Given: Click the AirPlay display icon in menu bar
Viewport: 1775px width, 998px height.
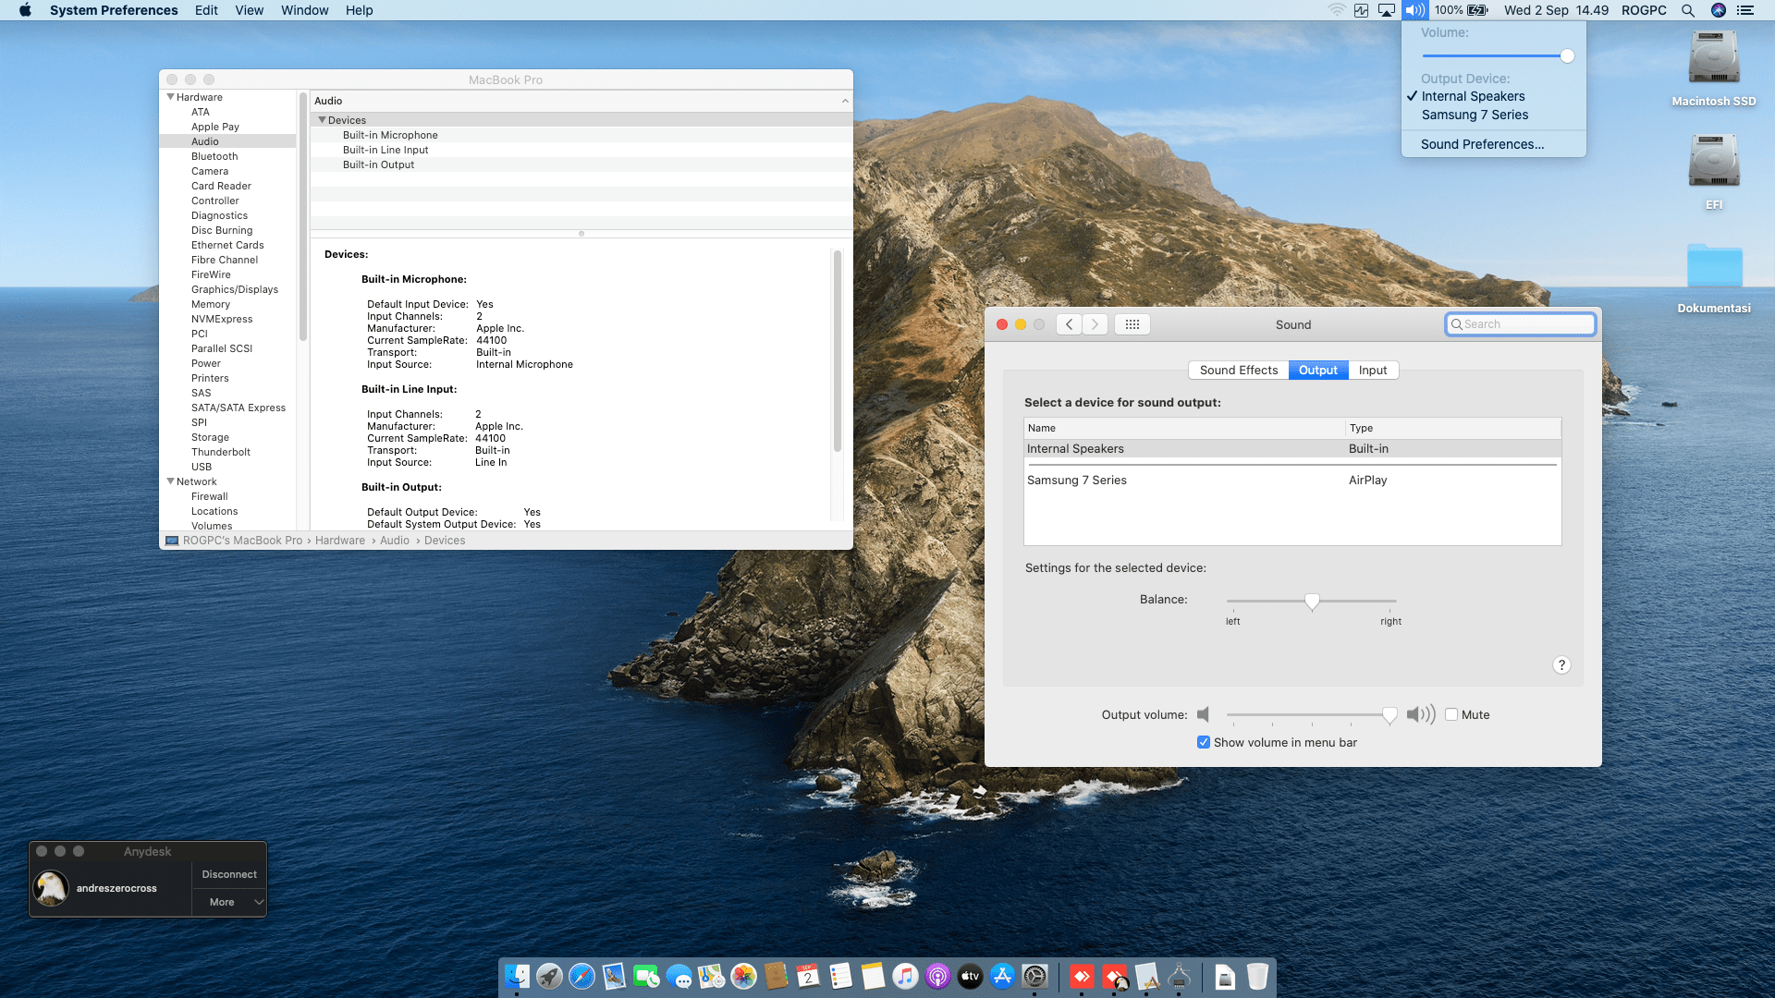Looking at the screenshot, I should 1387,10.
